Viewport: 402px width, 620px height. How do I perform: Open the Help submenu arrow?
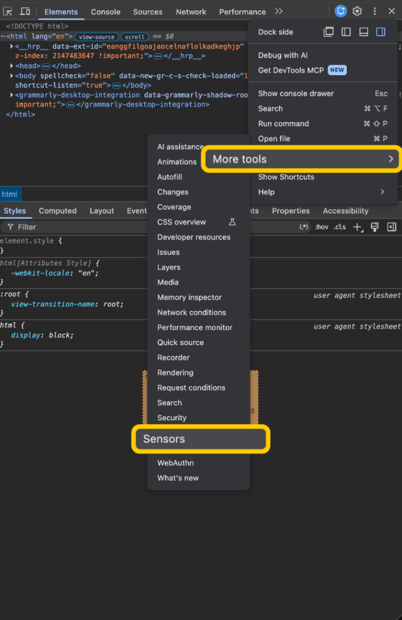(x=382, y=192)
